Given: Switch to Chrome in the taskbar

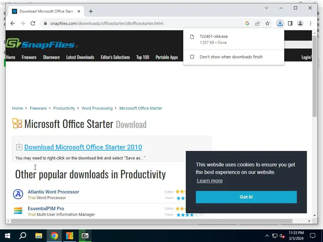Looking at the screenshot, I should [x=54, y=236].
